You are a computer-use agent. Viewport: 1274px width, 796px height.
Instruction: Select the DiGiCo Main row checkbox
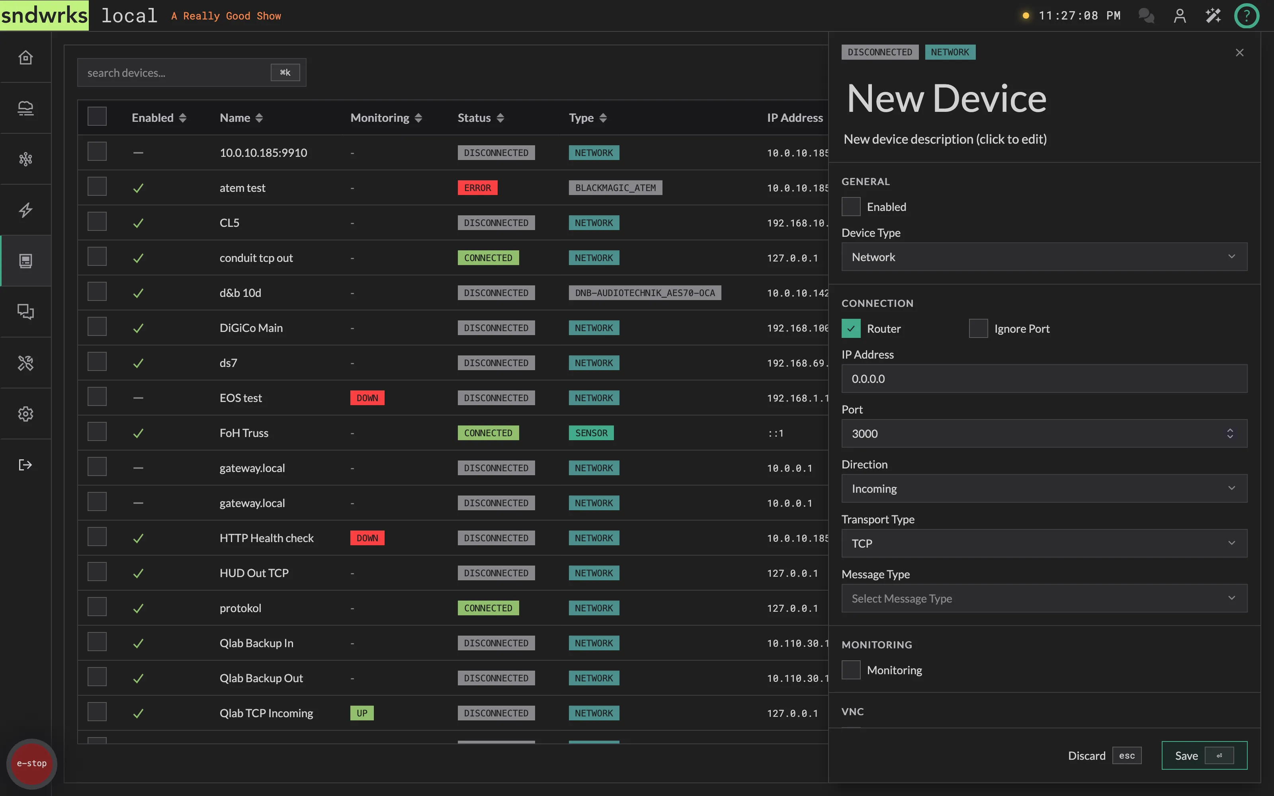[x=97, y=326]
